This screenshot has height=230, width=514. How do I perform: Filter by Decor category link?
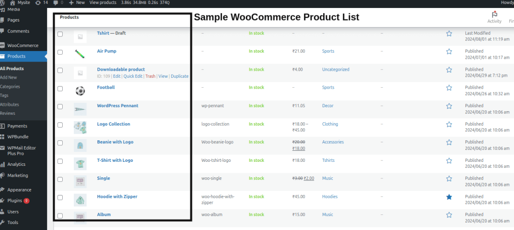(x=328, y=106)
